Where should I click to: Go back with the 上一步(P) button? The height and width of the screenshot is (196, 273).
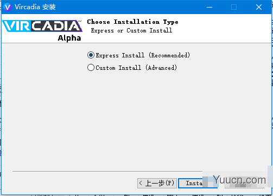157,183
